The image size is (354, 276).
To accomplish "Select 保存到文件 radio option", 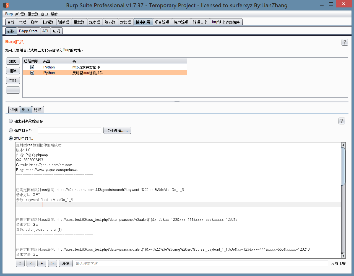I will click(11, 130).
